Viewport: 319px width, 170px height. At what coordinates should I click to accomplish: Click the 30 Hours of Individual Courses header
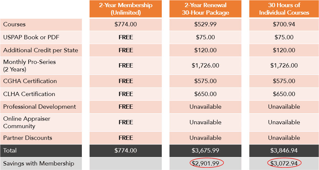click(x=284, y=9)
